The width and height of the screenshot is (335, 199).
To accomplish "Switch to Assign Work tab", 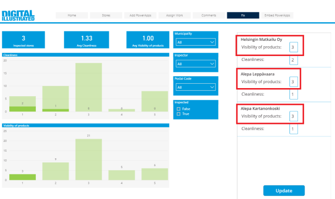I will coord(175,15).
